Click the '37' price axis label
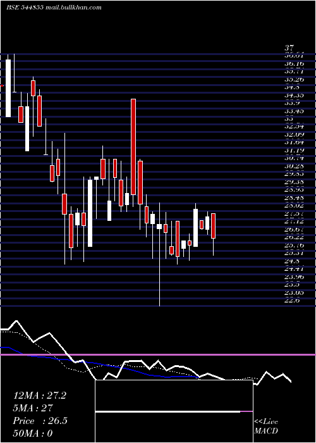 (289, 47)
